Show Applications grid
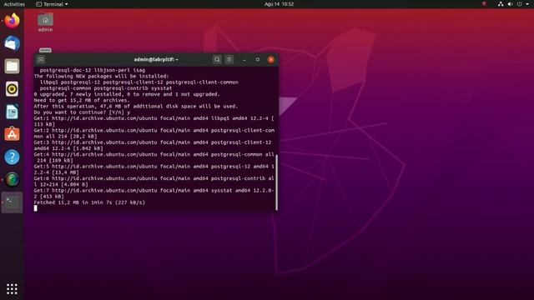 click(12, 289)
